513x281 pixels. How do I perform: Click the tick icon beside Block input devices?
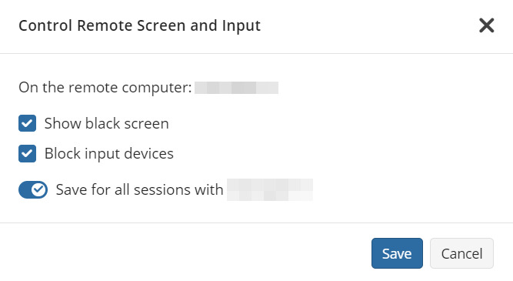click(27, 153)
